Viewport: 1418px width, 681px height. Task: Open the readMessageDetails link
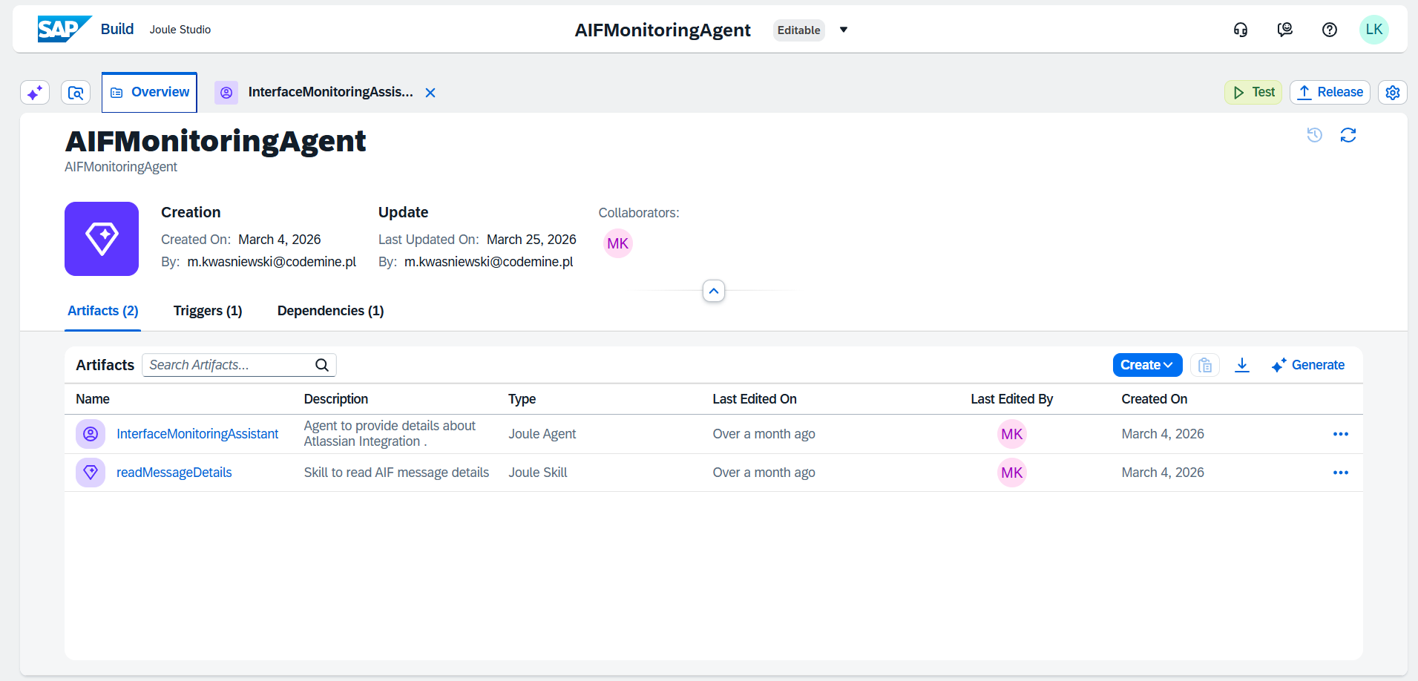point(174,473)
